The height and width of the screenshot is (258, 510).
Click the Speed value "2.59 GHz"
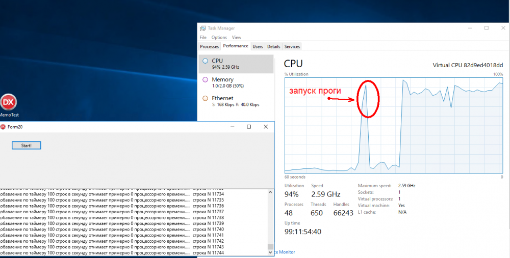[x=325, y=194]
